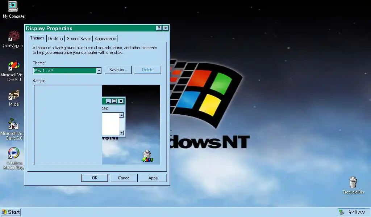
Task: Click the Display Properties help question-mark button
Action: 159,28
